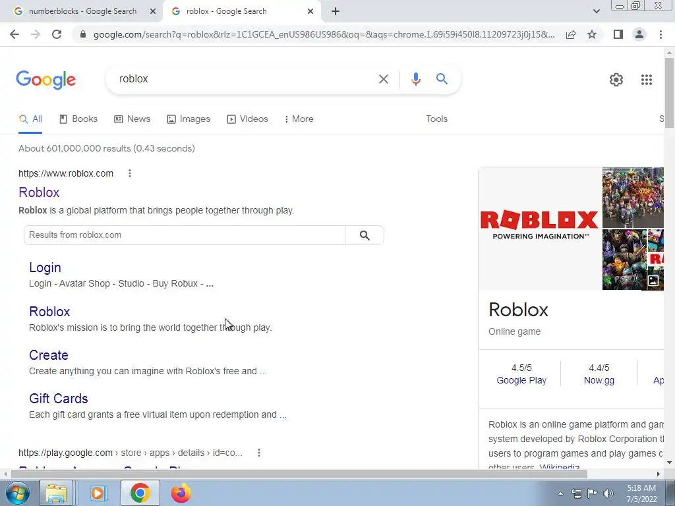
Task: Open the Chrome three-dot menu
Action: coord(660,34)
